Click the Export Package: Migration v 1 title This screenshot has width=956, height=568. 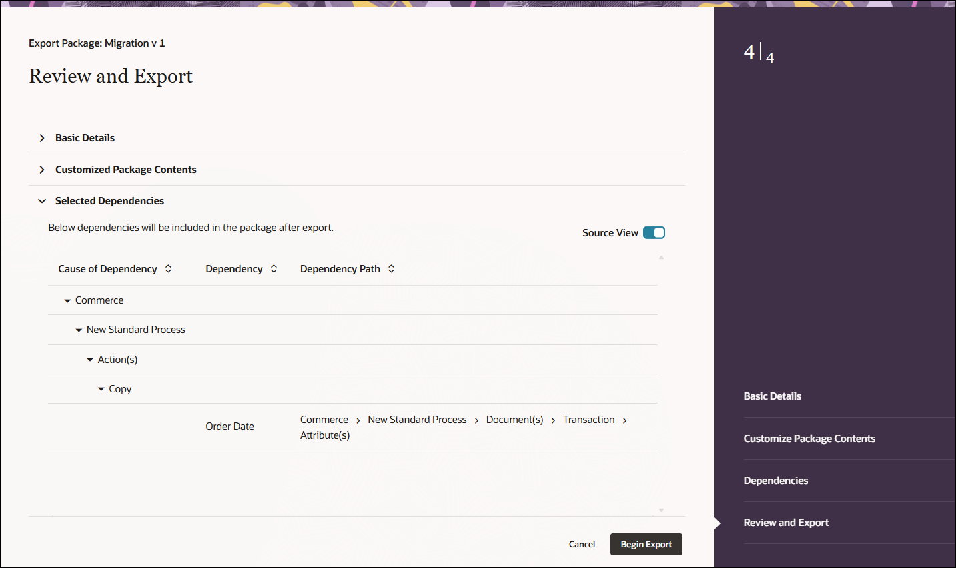pos(97,43)
